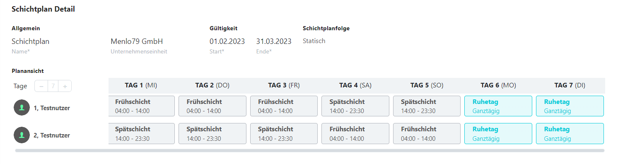
Task: Open the Menlo79 GmbH Unternehmenseinheit field
Action: pos(137,41)
